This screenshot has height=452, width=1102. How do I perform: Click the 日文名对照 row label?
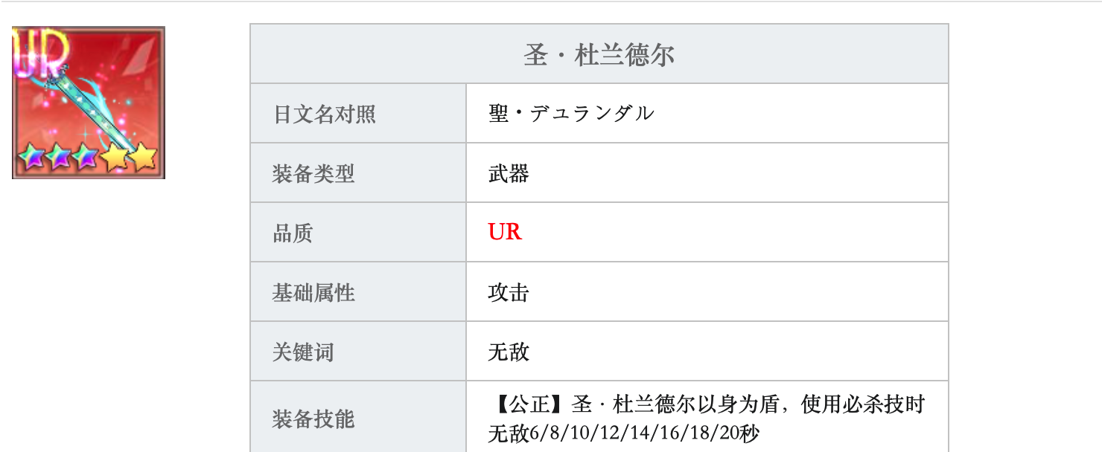[x=325, y=114]
